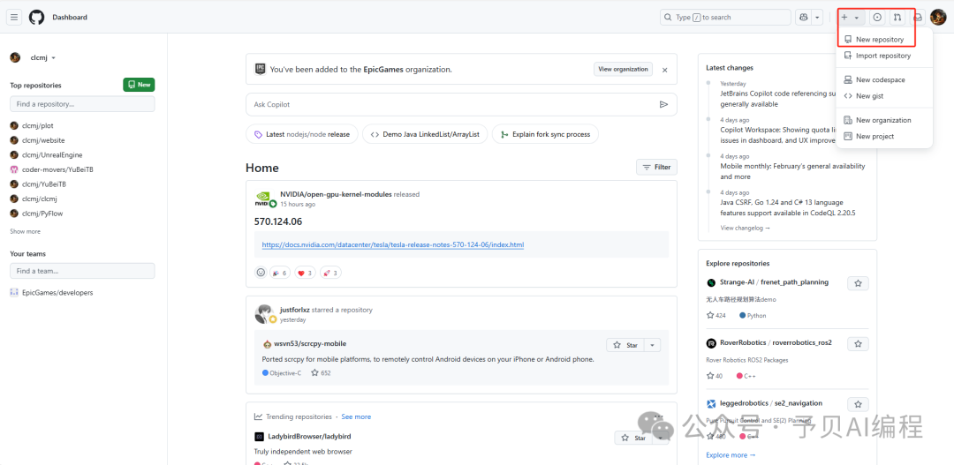The height and width of the screenshot is (465, 954).
Task: Click the party popper reaction with 6
Action: coord(280,273)
